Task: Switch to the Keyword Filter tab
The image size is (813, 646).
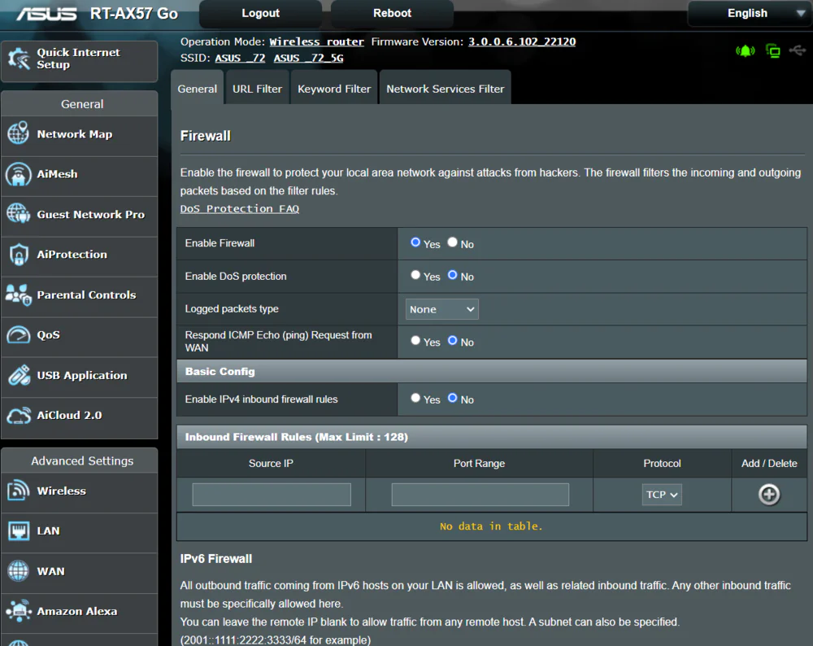Action: click(334, 89)
